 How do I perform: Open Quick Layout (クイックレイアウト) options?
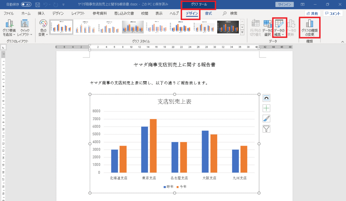pos(25,28)
